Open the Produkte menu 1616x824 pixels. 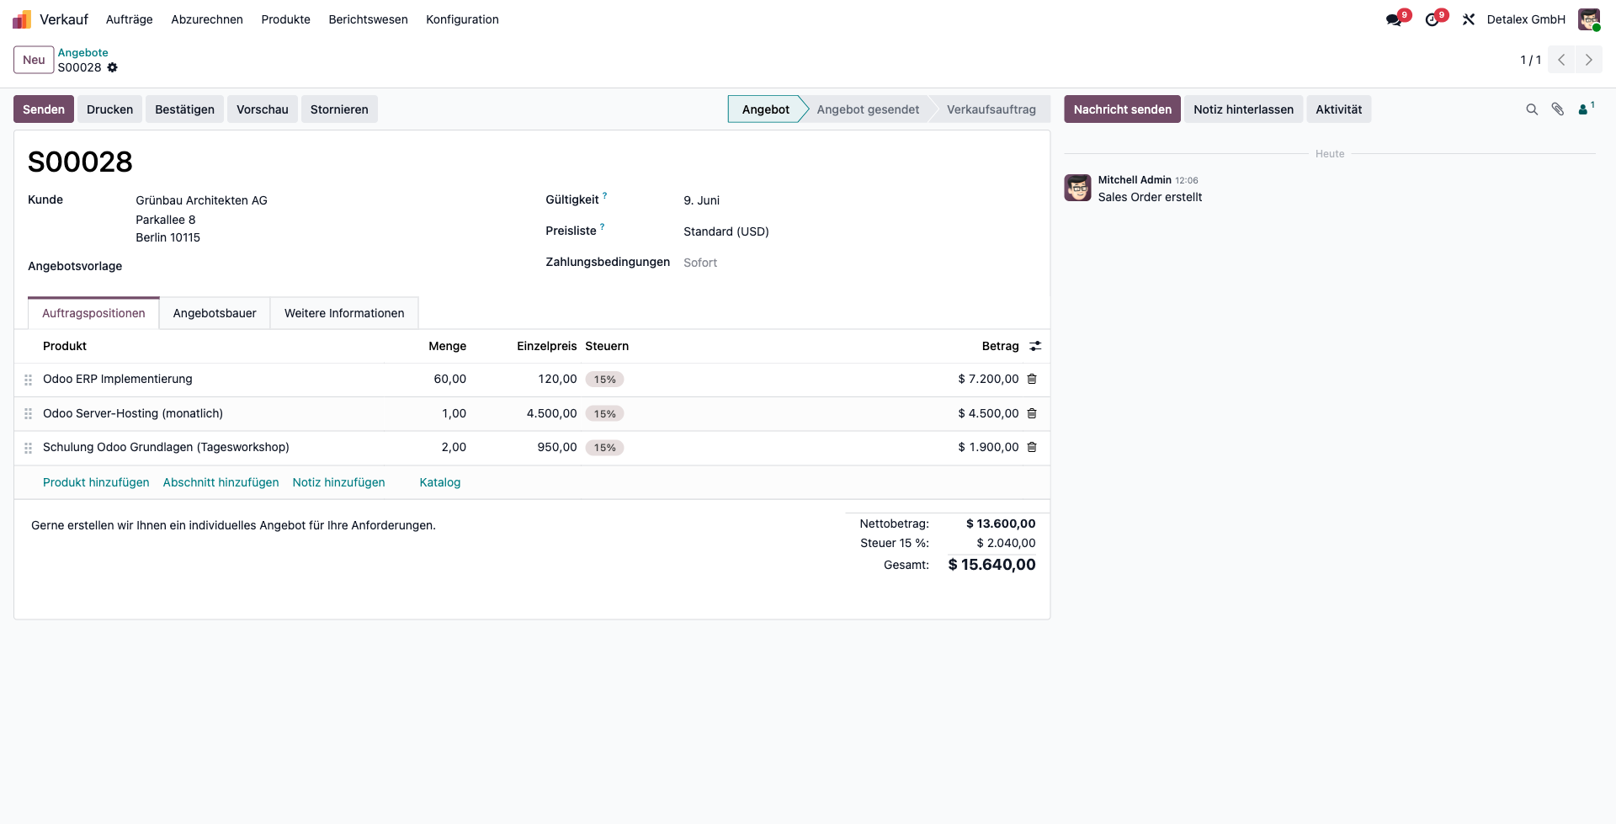(x=285, y=19)
